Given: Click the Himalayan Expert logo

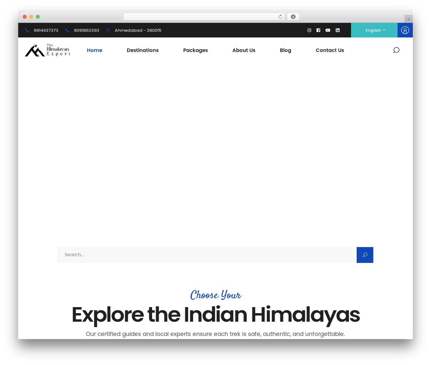Looking at the screenshot, I should (x=47, y=50).
